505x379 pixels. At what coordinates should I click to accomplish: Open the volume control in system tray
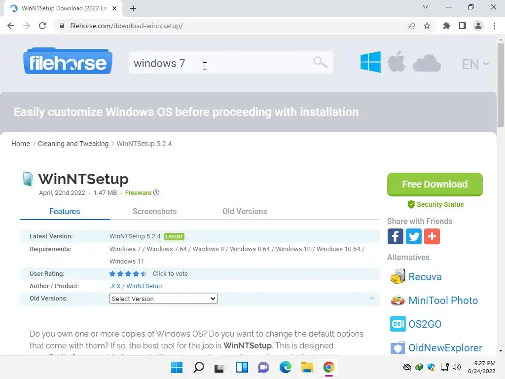pyautogui.click(x=456, y=367)
